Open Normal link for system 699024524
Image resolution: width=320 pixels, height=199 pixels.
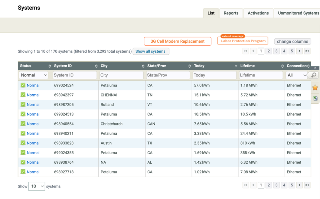[x=33, y=85]
